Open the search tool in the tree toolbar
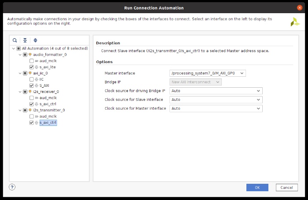The width and height of the screenshot is (308, 200). point(15,40)
